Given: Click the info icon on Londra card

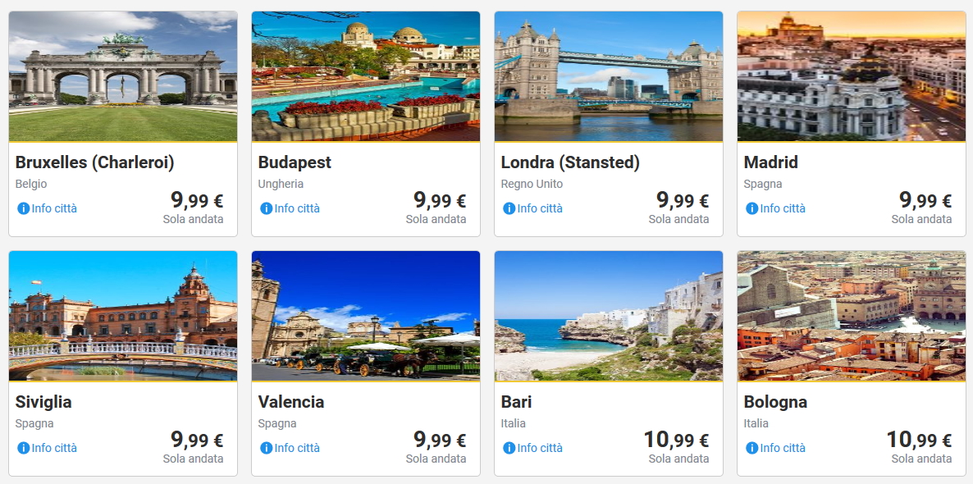Looking at the screenshot, I should tap(509, 208).
